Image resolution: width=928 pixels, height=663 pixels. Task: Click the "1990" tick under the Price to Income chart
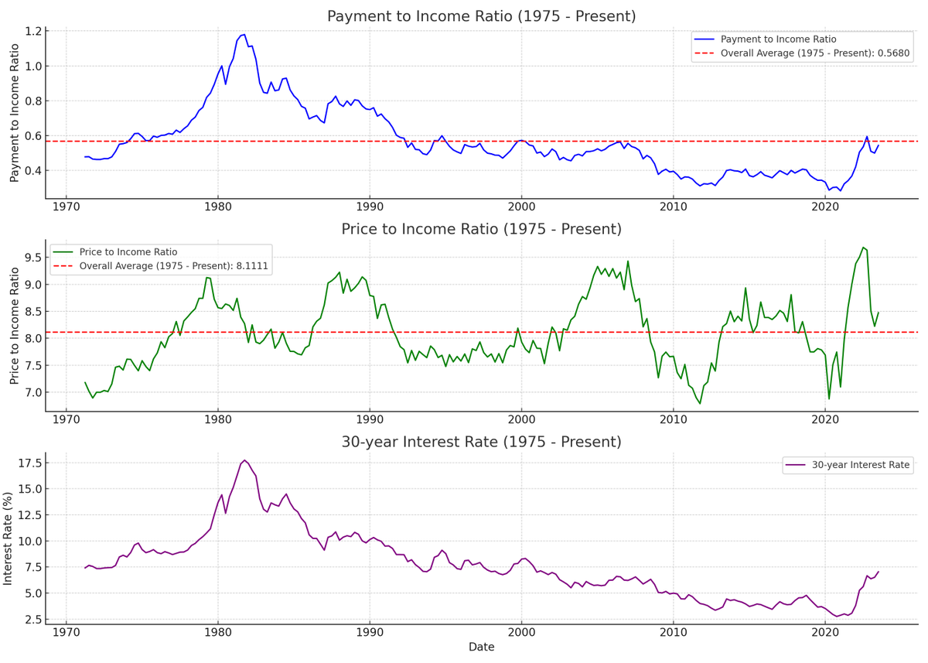coord(370,422)
